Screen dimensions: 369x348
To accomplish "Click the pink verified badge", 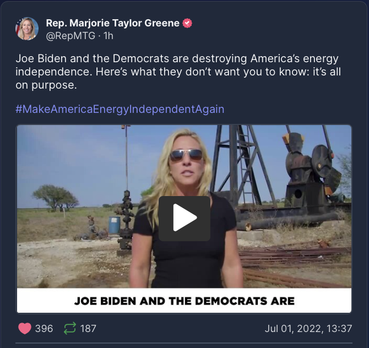I will coord(187,23).
